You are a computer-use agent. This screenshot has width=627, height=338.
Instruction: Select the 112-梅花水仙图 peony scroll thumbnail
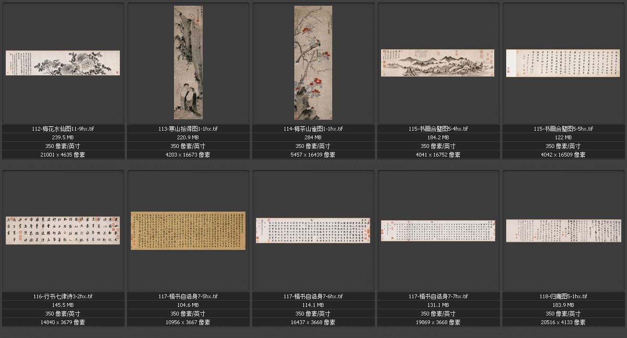(63, 63)
